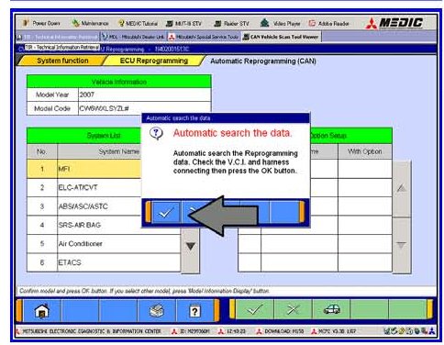Confirm with the green checkmark button

[254, 309]
